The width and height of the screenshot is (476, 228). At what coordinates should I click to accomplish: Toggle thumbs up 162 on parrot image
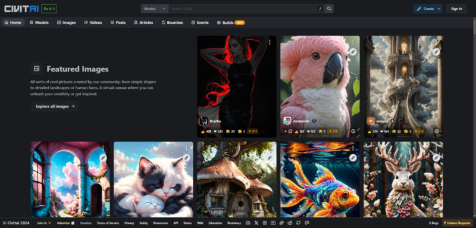point(299,132)
